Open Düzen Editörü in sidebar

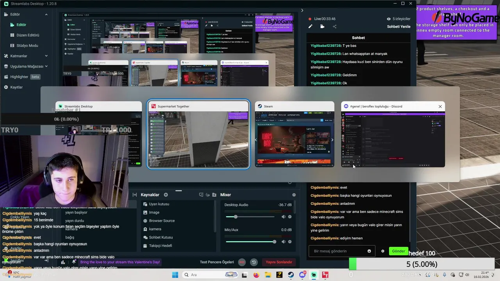pos(28,35)
